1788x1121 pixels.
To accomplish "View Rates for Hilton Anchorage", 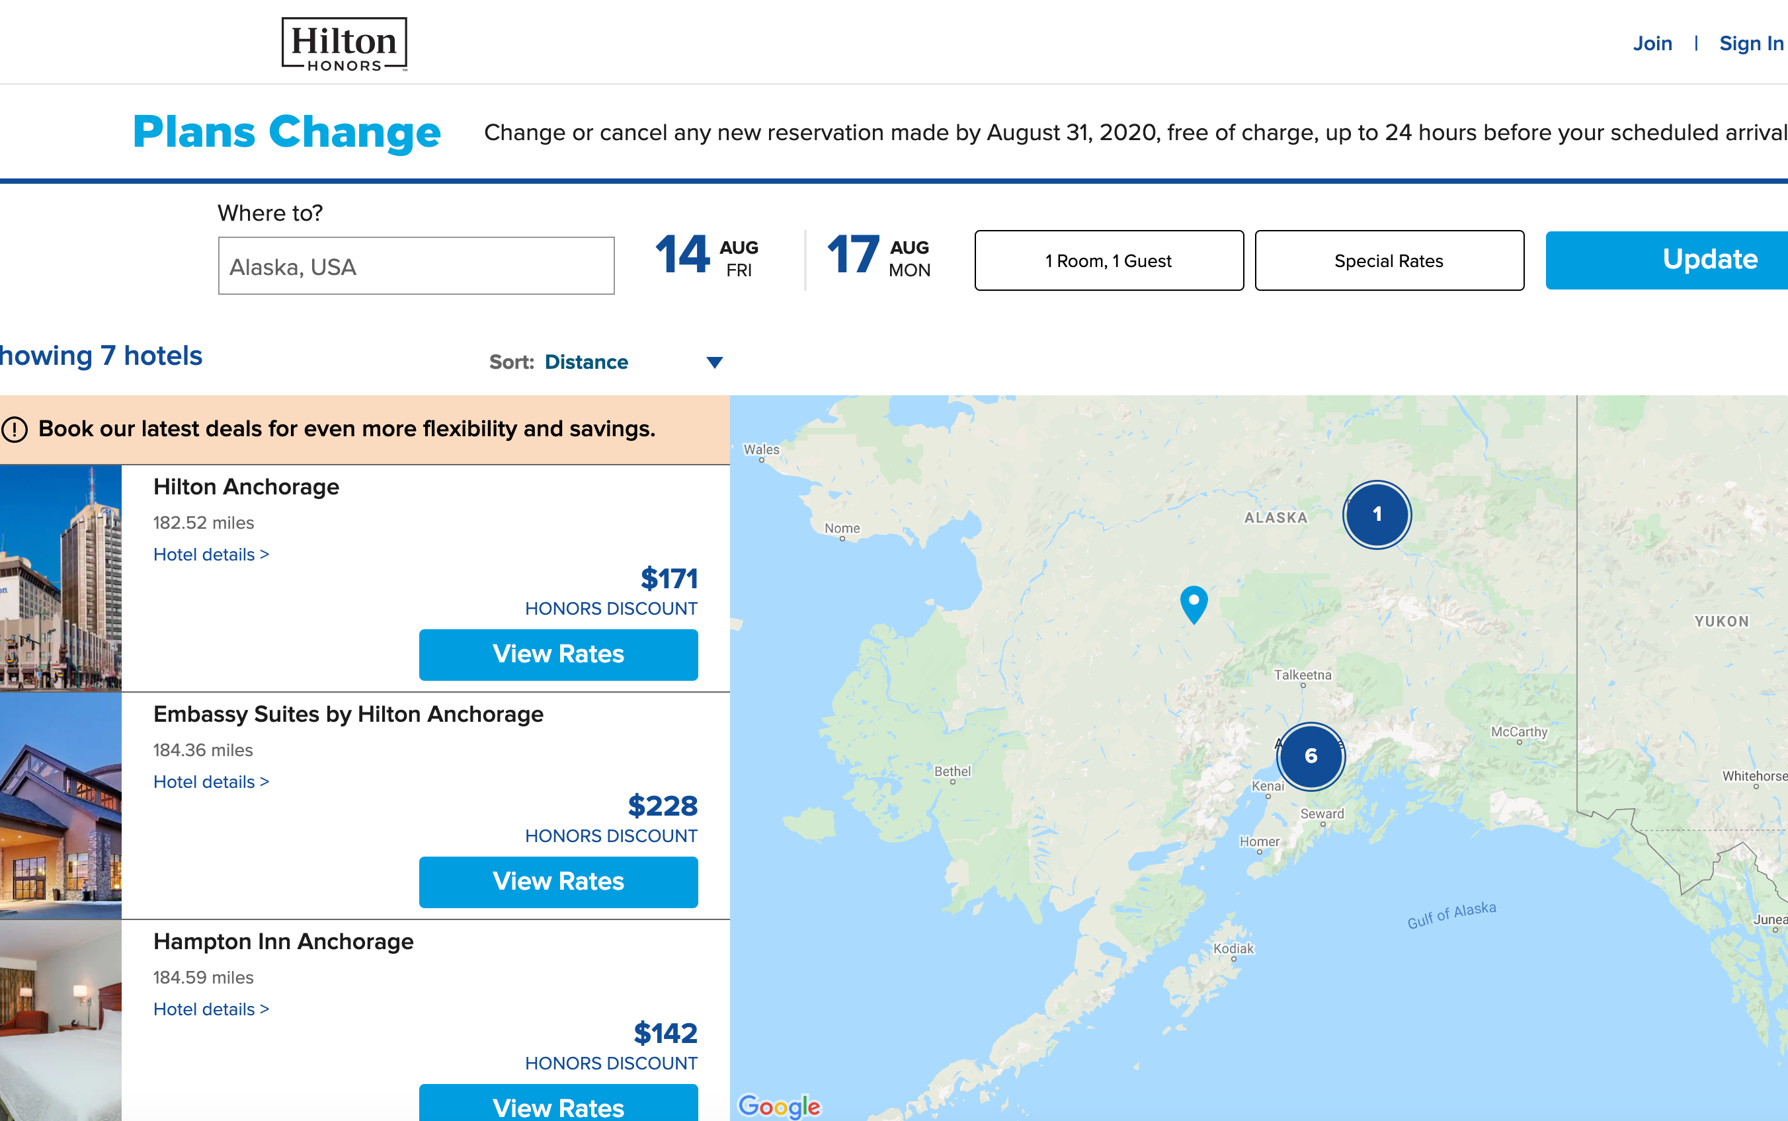I will point(557,654).
